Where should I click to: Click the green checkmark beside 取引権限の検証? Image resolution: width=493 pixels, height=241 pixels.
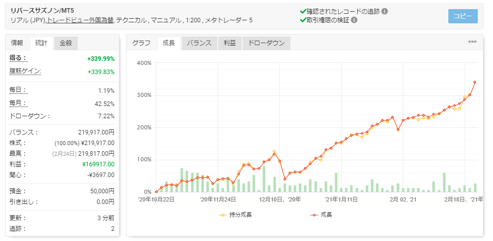tap(303, 20)
